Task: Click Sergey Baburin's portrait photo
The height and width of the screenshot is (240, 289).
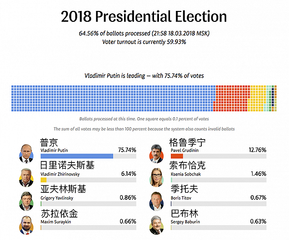Action: 156,225
